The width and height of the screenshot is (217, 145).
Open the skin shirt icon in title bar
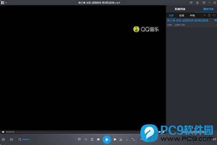tap(204, 2)
